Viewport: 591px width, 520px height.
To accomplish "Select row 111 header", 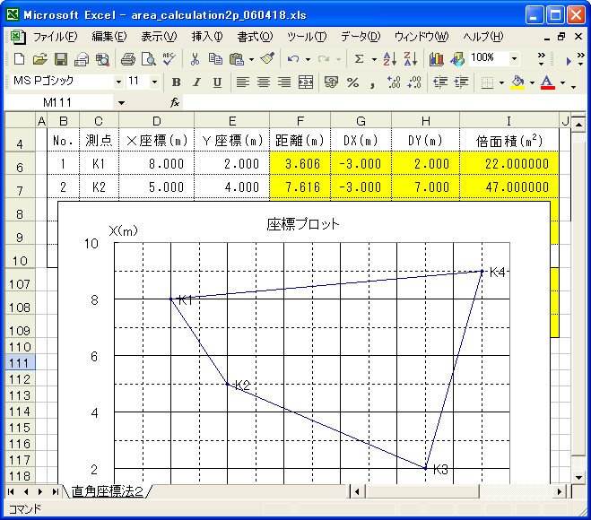I will coord(20,362).
